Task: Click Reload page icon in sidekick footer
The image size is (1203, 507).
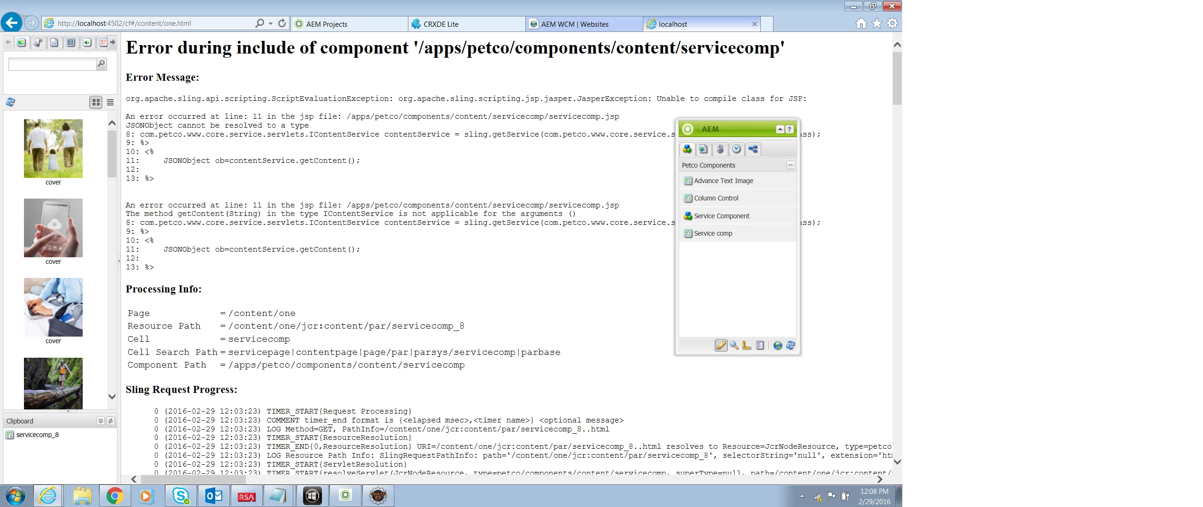Action: (x=790, y=346)
